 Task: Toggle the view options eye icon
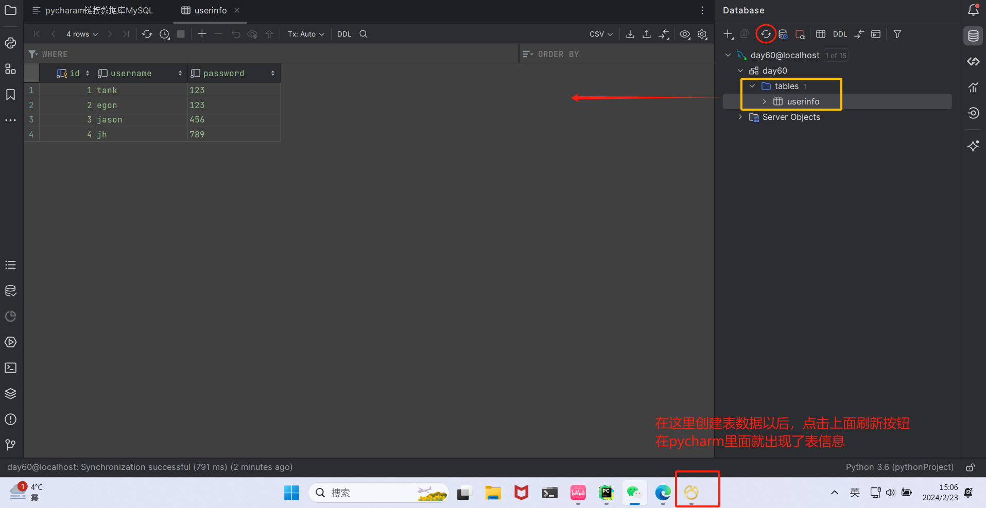685,34
